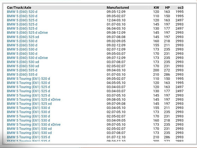Screen dimensions: 197x148
Task: Open the BMW 5 (E60) 530 d xDrive link
Action: coord(27,58)
